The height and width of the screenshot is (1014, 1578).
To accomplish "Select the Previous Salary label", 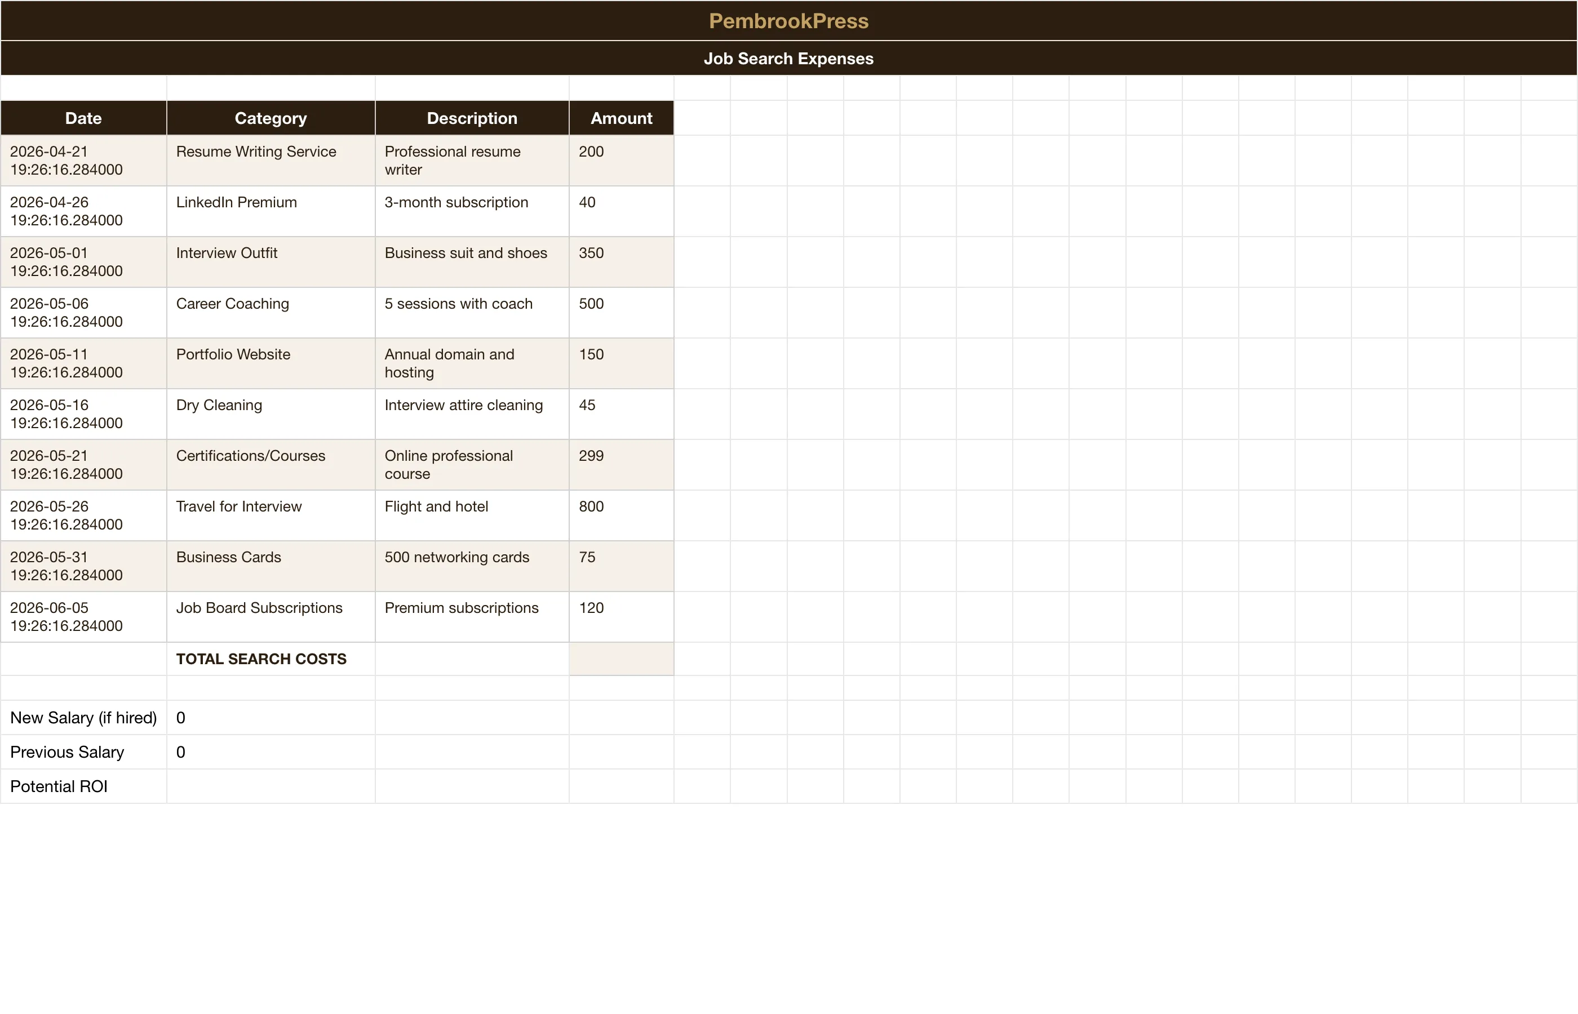I will point(83,752).
